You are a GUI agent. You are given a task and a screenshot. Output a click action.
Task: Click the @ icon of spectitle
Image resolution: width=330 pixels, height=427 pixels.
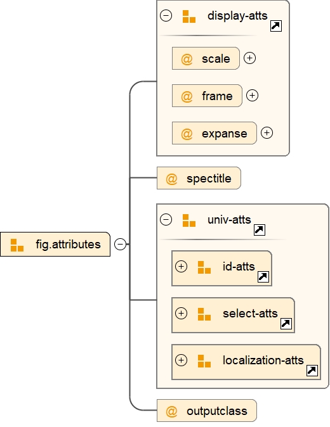(171, 179)
